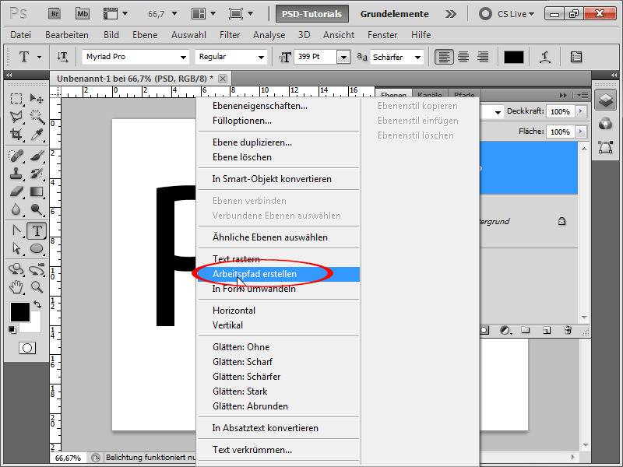Center-align the text
Viewport: 623px width, 467px height.
coord(463,57)
